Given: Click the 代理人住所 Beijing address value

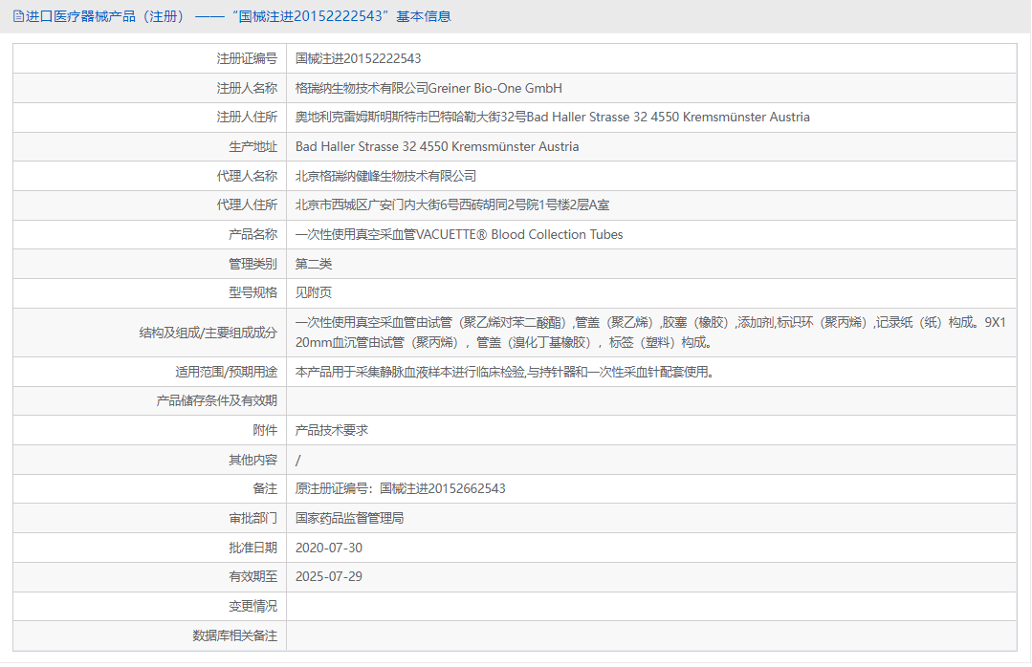Looking at the screenshot, I should point(452,205).
